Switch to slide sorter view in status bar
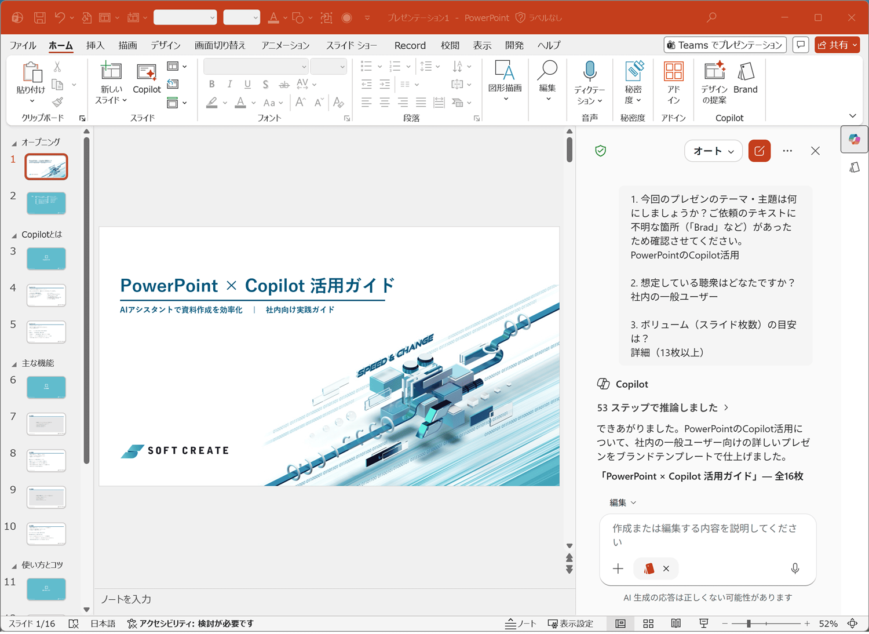The width and height of the screenshot is (869, 634). (x=648, y=624)
